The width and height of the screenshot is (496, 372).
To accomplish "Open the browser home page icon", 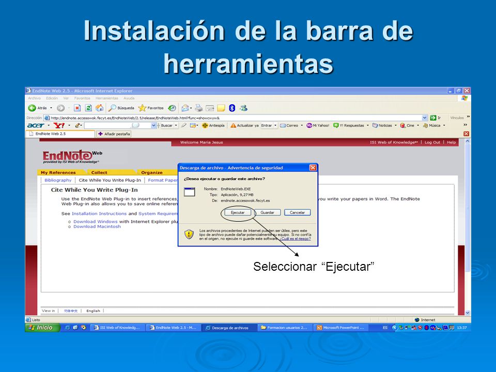I will click(99, 108).
